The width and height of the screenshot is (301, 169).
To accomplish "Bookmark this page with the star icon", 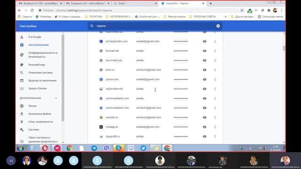I will pos(242,10).
